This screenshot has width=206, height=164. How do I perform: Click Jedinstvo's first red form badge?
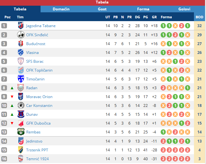click(163, 141)
